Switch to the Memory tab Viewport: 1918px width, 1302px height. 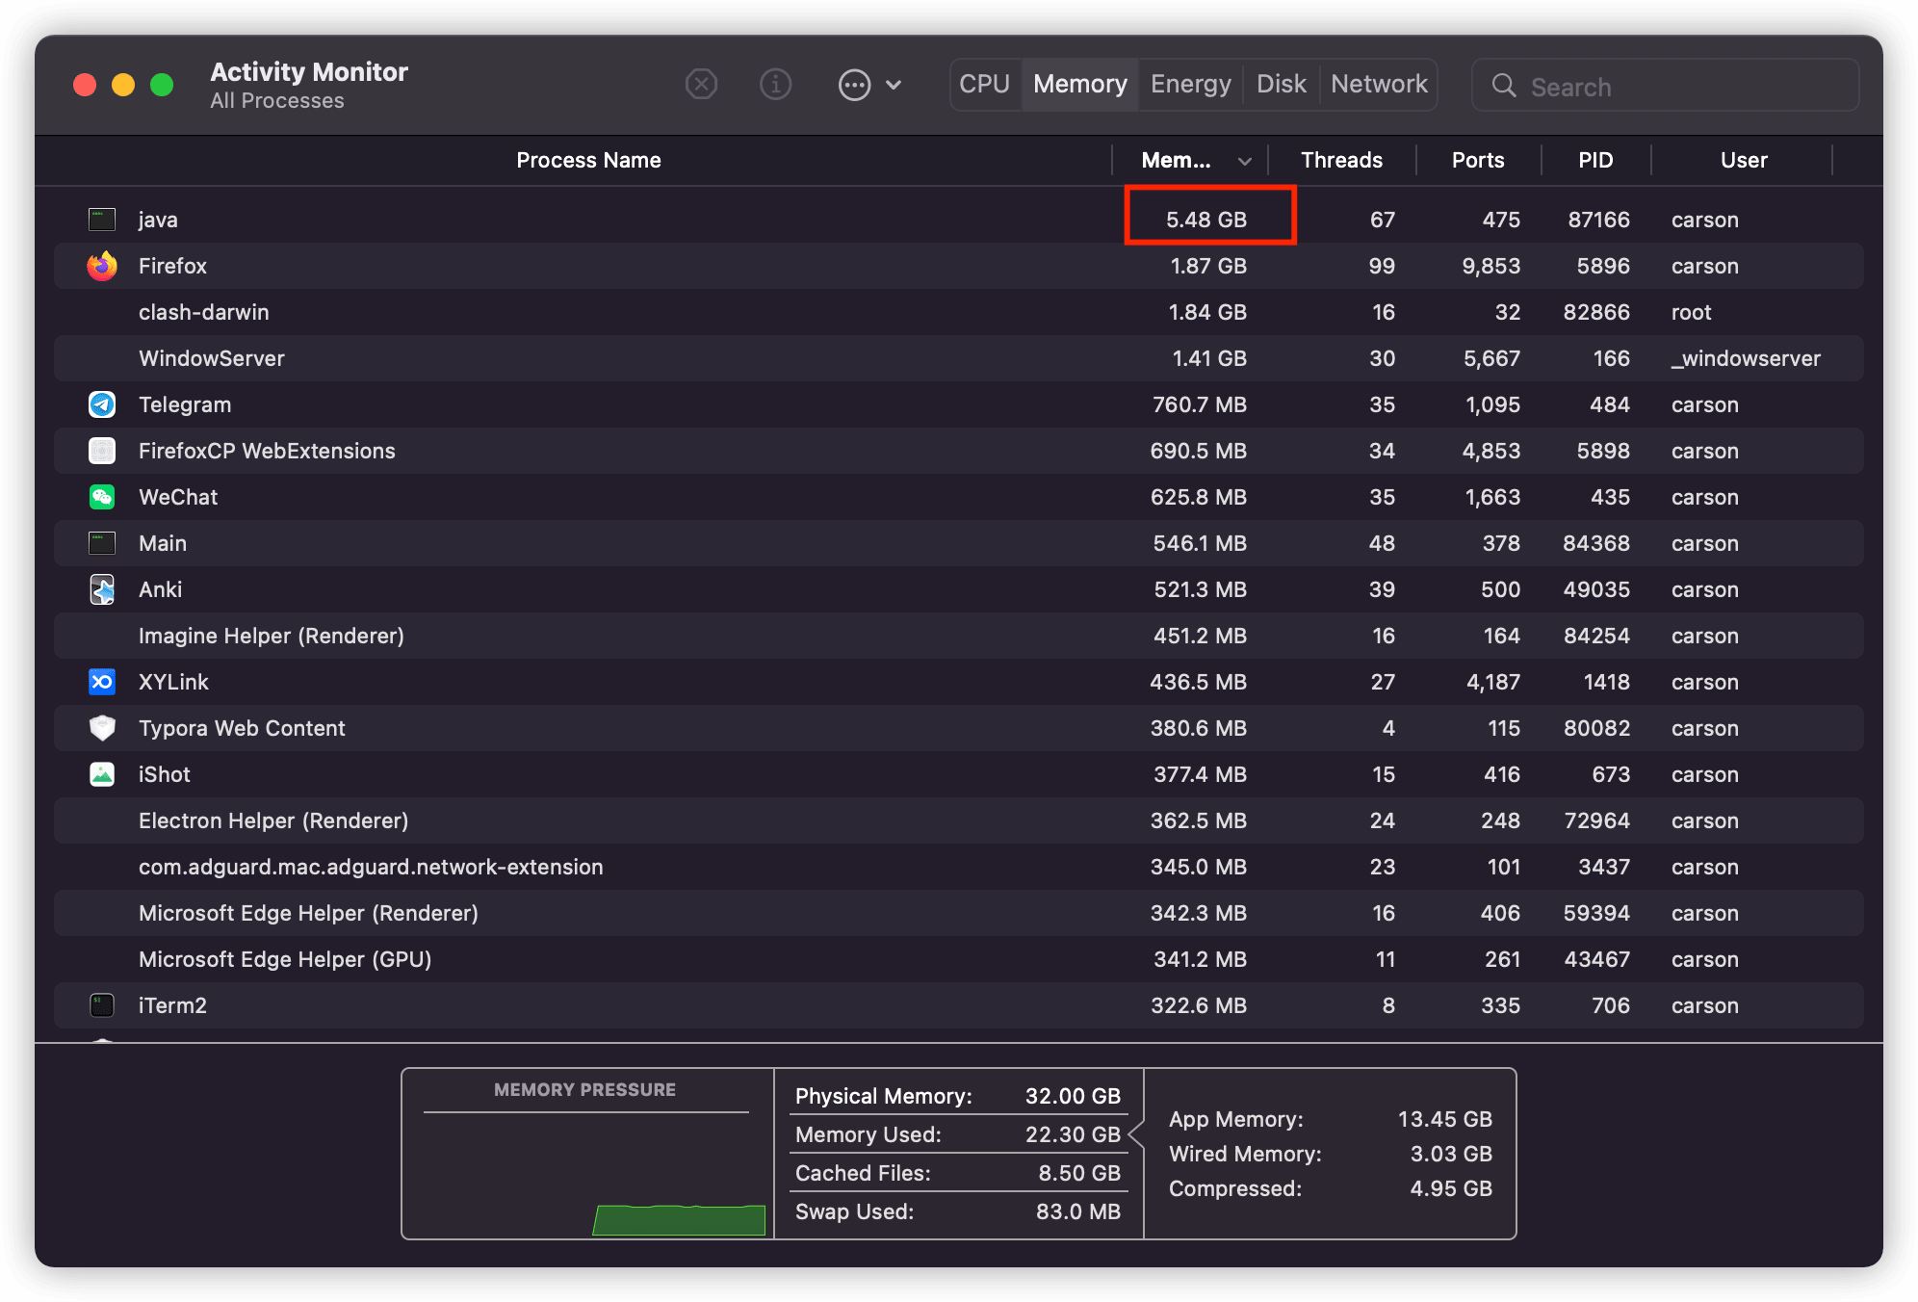(x=1080, y=85)
